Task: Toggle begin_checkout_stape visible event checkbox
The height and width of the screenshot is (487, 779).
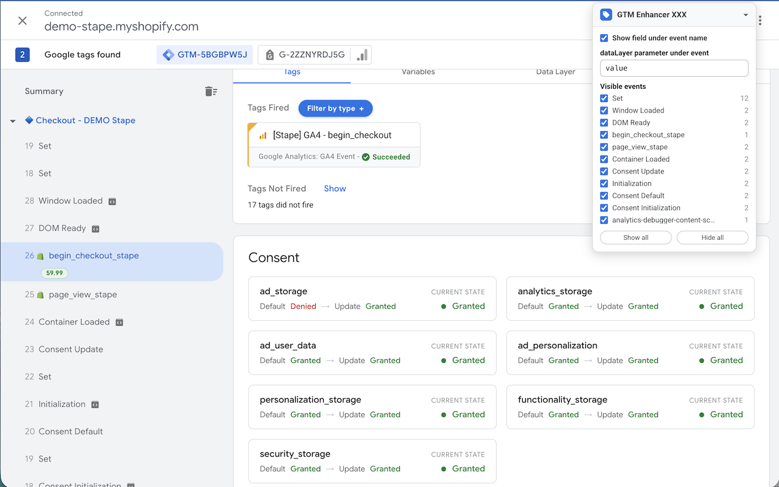Action: 604,135
